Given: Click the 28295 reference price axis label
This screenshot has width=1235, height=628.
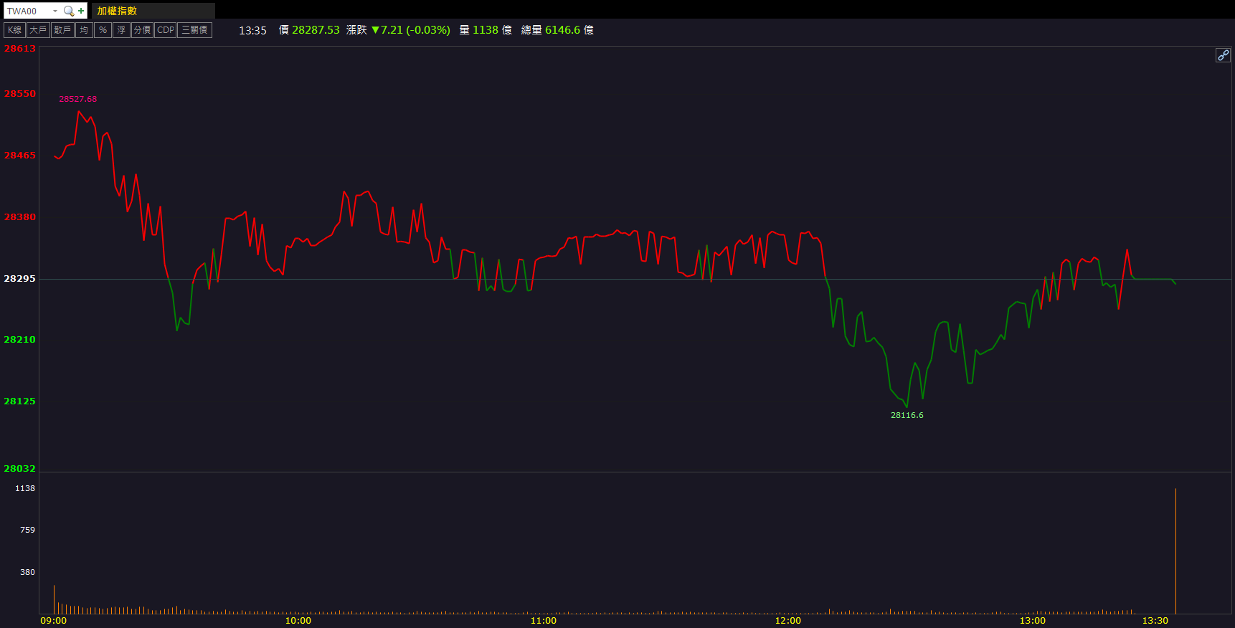Looking at the screenshot, I should (19, 279).
